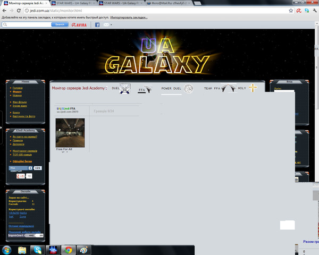Open Головна link in the menu
Viewport: 319px width, 255px height.
[x=18, y=88]
